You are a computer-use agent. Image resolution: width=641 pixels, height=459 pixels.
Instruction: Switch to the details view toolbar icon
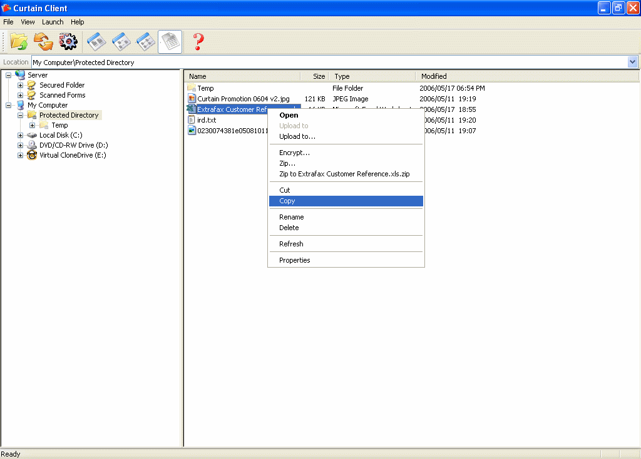(170, 42)
